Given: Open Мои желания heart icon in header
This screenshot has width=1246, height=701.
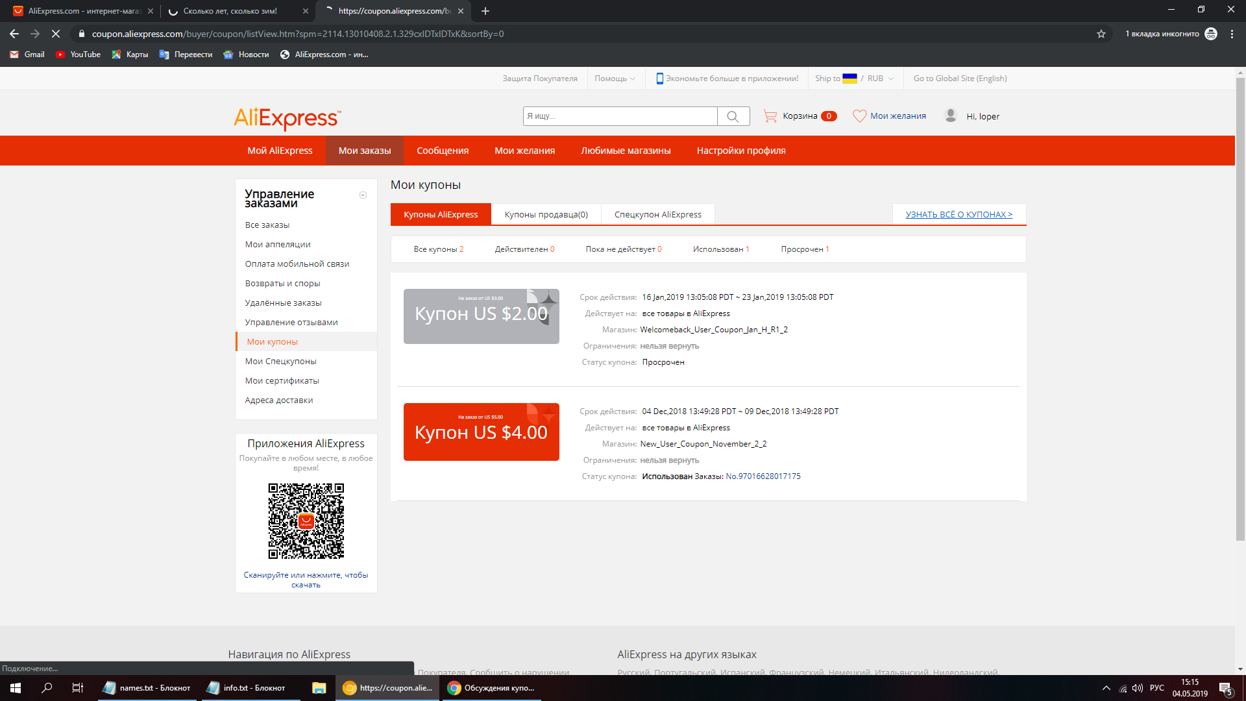Looking at the screenshot, I should coord(859,116).
